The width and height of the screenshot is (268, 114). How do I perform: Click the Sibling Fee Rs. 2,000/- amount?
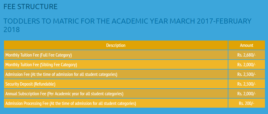247,64
